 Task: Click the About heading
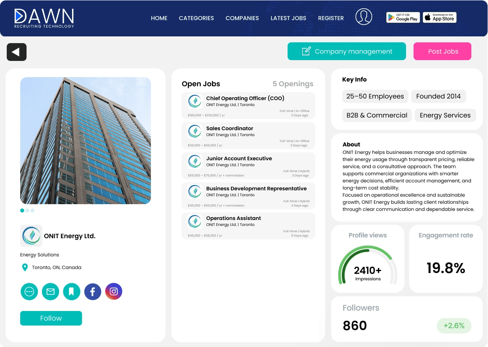[x=351, y=144]
